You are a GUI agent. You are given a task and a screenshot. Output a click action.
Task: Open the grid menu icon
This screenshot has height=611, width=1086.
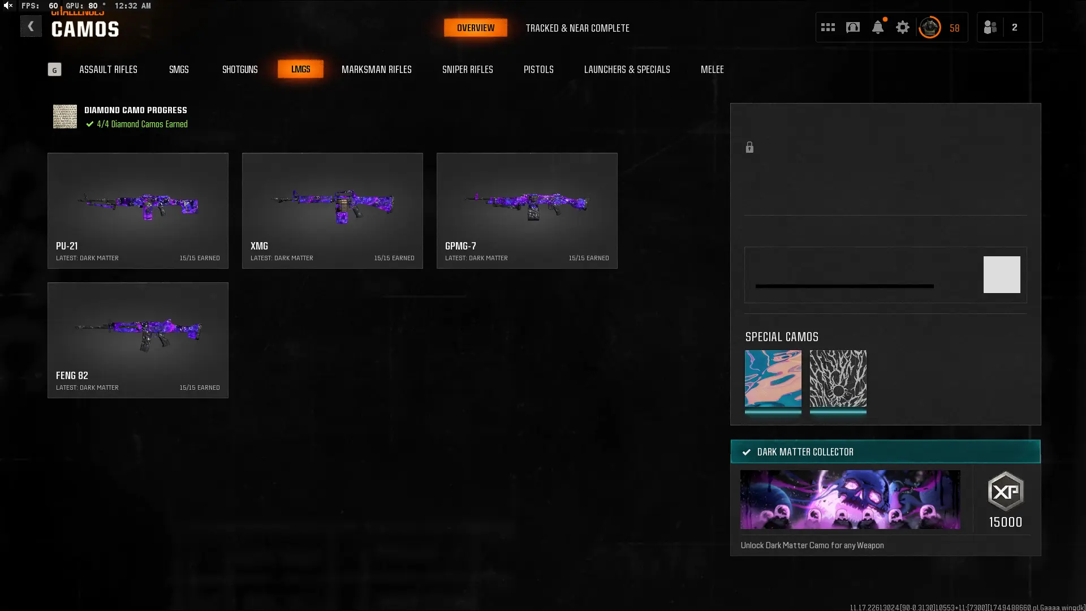pos(828,27)
